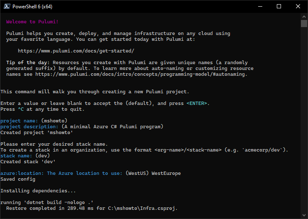Click the 'project description:' prompt label
The height and width of the screenshot is (219, 308).
tap(29, 127)
